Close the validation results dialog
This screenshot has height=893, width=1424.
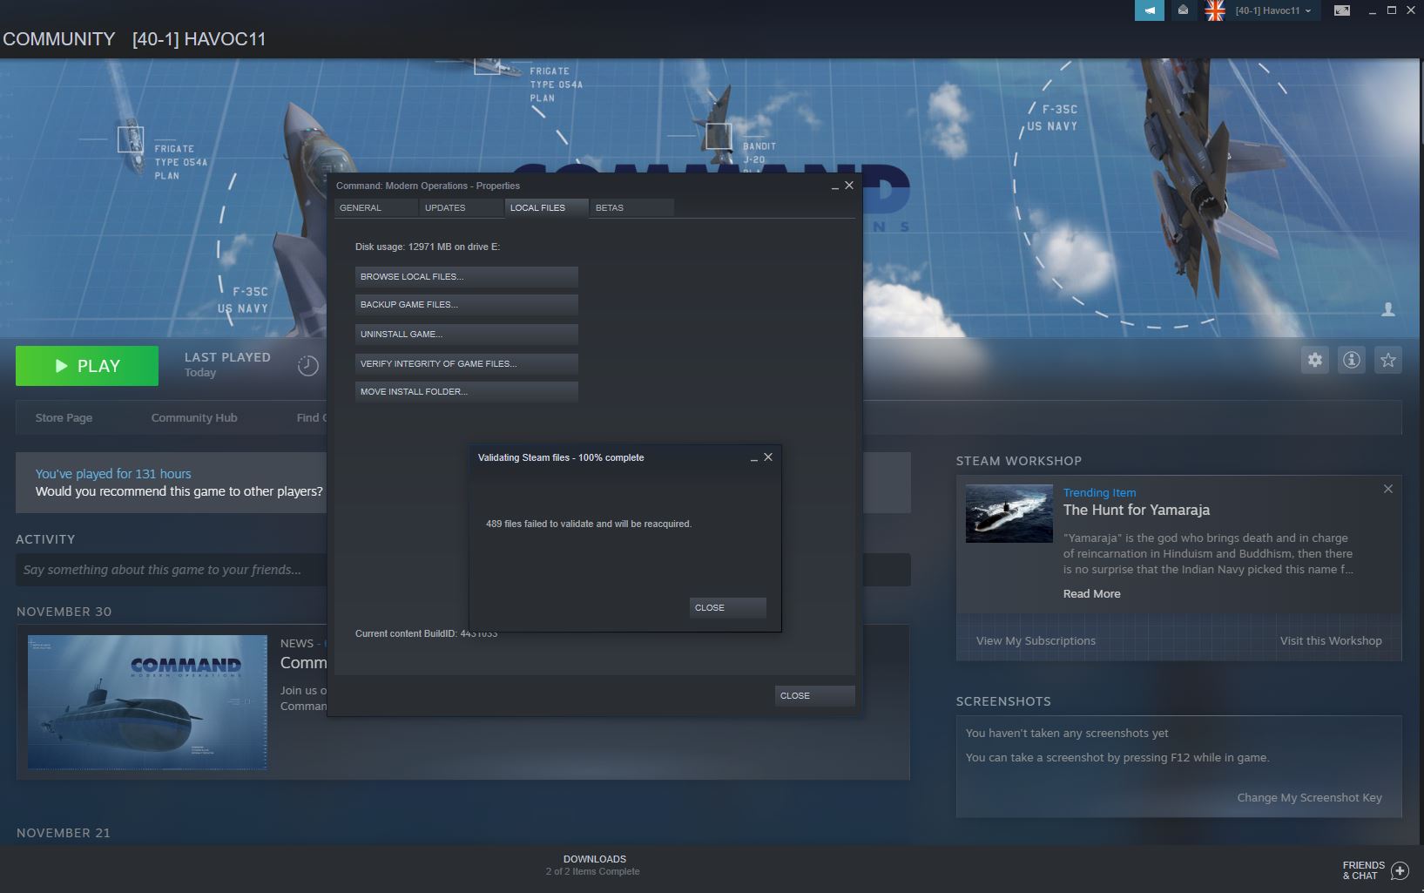726,607
